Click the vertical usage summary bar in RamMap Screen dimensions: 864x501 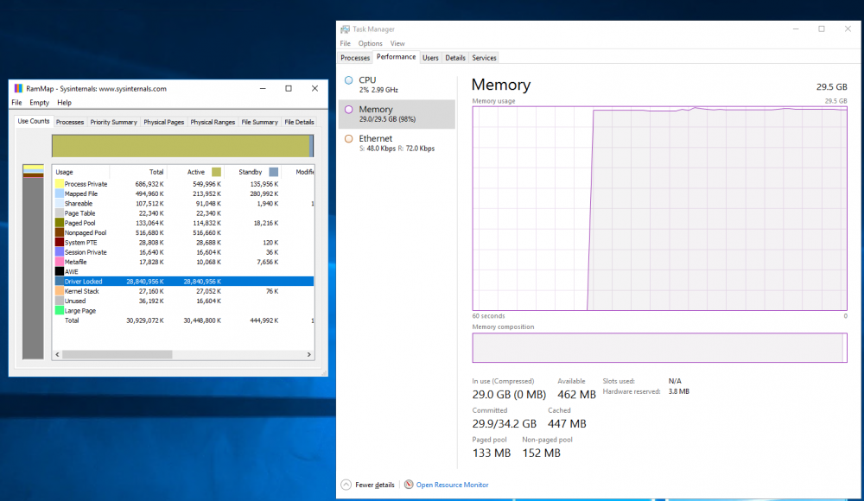click(33, 262)
